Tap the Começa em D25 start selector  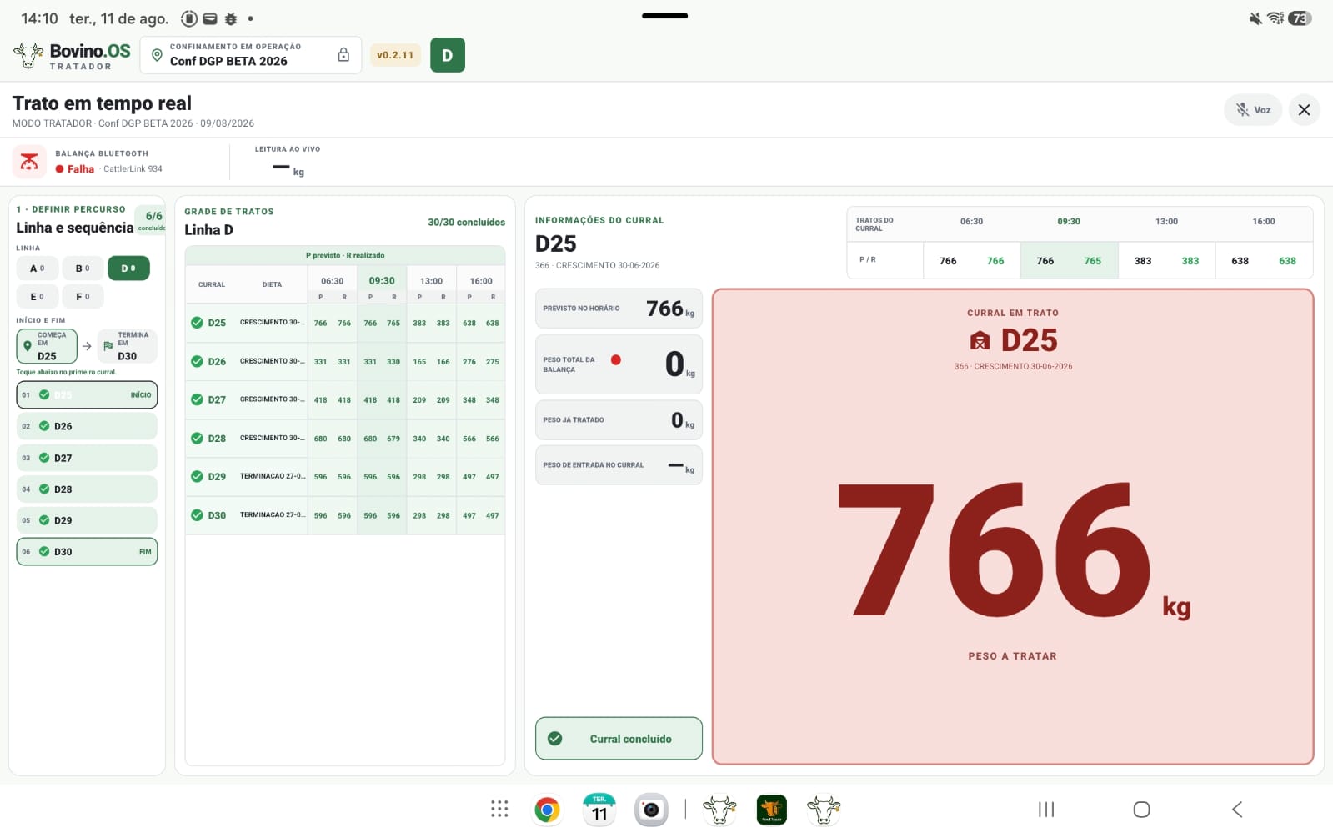(x=47, y=346)
